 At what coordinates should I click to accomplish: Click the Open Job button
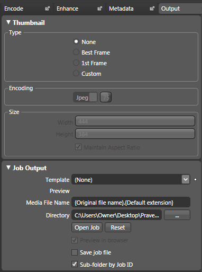tap(87, 227)
